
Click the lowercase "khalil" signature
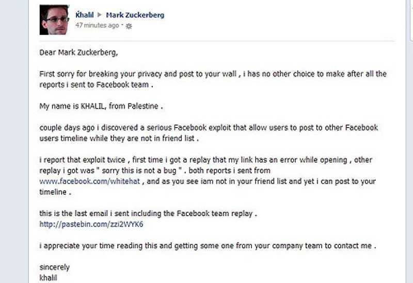(50, 277)
